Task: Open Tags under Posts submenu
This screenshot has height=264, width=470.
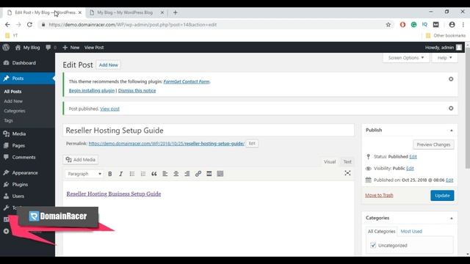Action: pyautogui.click(x=8, y=120)
